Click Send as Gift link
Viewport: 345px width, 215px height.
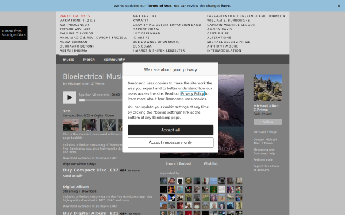(73, 176)
